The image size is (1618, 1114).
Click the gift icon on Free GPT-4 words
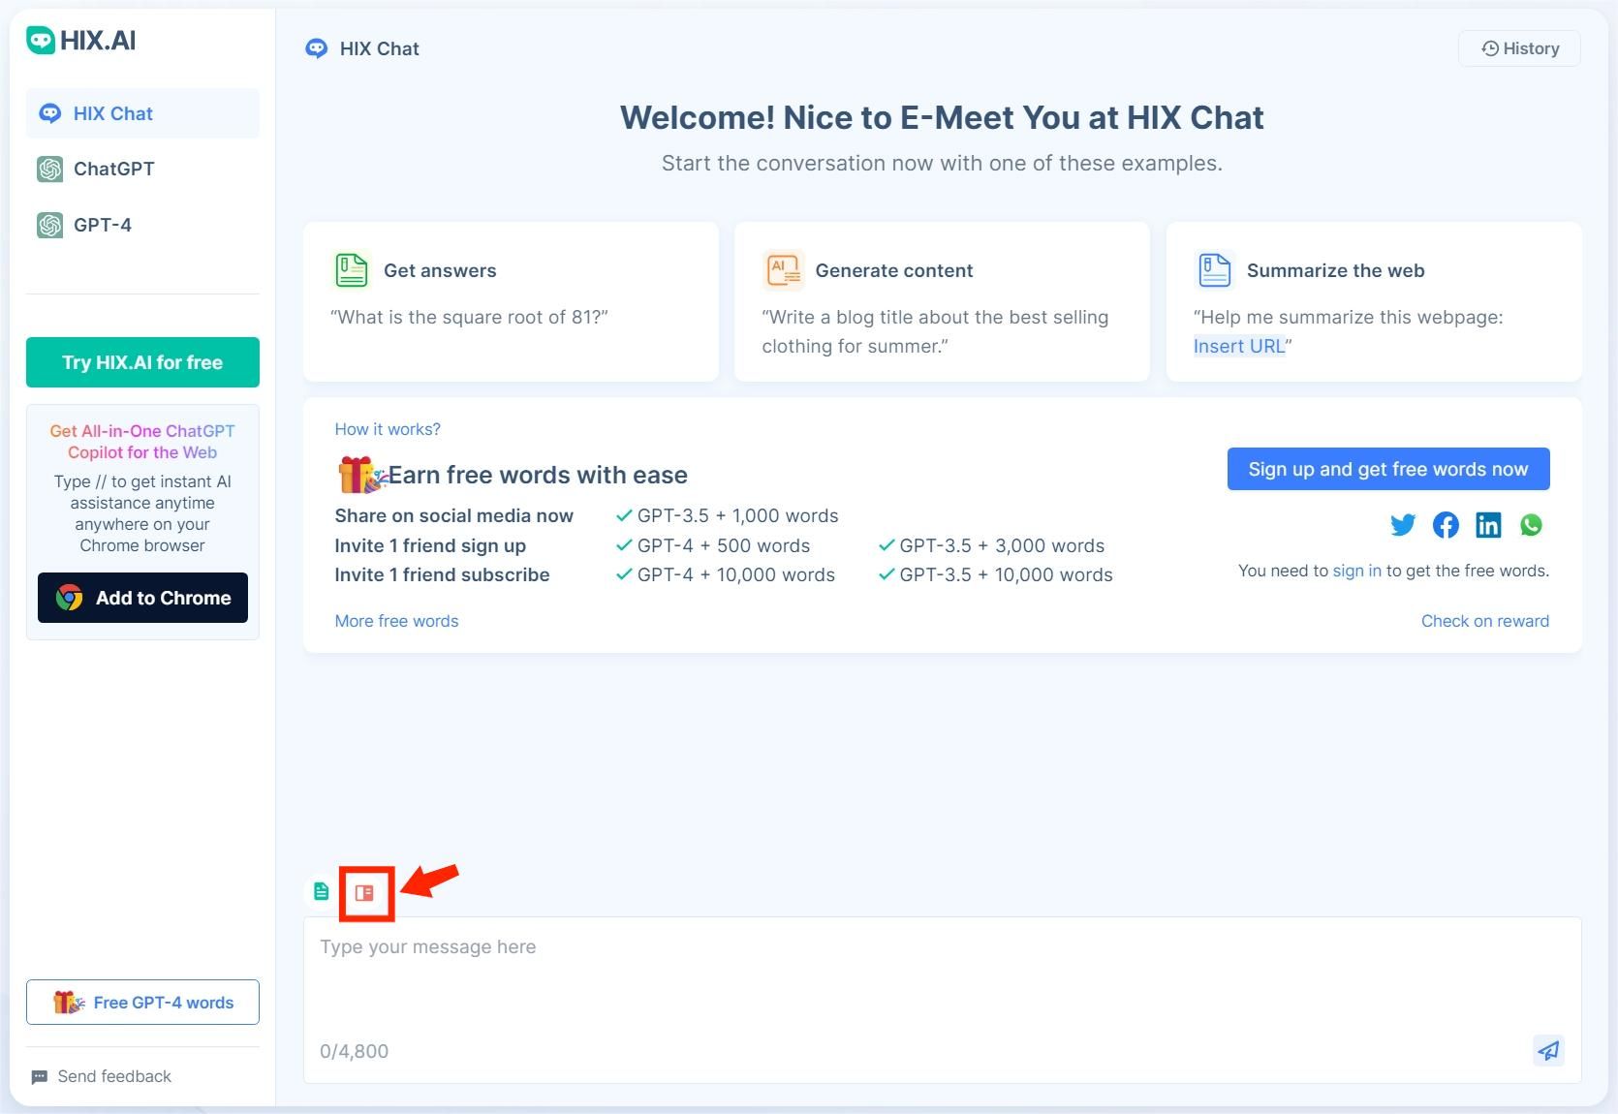[68, 1003]
